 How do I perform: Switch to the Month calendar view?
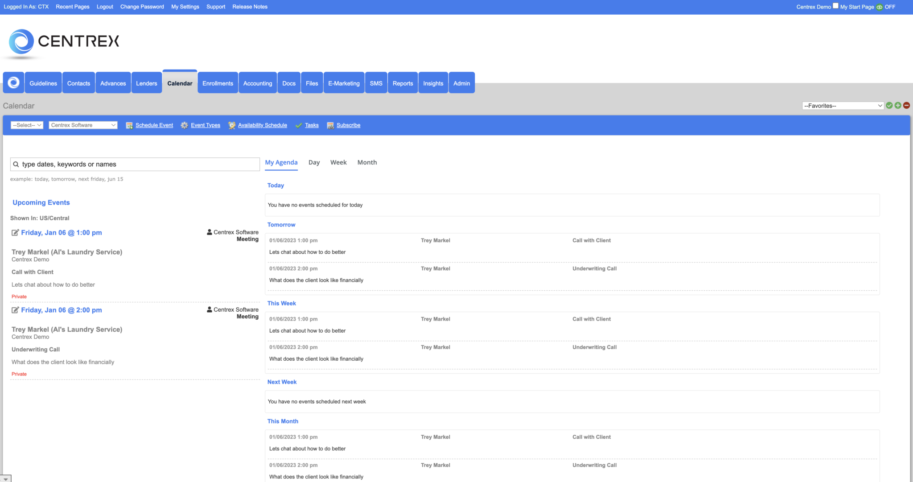367,162
